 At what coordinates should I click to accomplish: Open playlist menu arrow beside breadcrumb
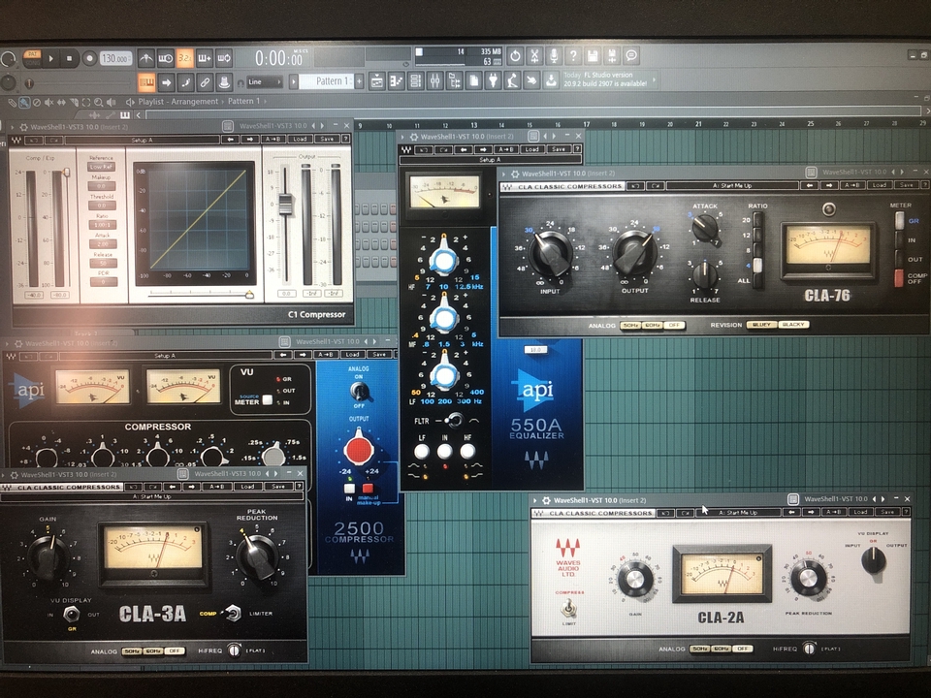coord(129,102)
